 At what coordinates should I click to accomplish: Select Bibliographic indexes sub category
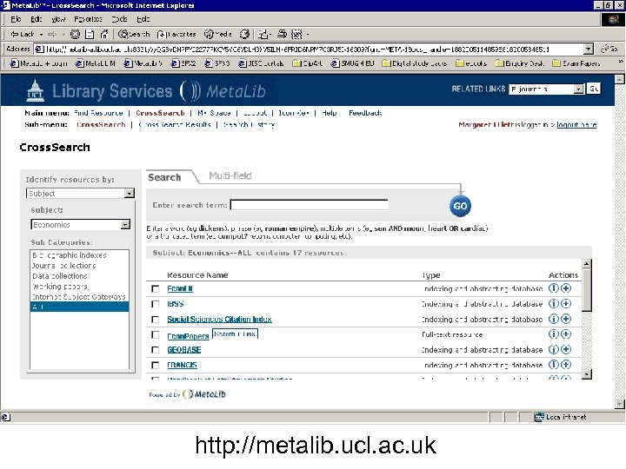click(70, 255)
